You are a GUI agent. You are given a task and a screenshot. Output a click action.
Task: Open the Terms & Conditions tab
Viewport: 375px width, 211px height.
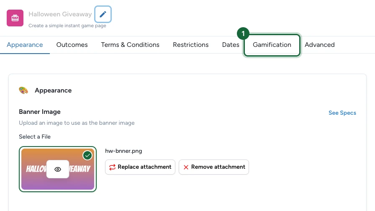tap(130, 45)
